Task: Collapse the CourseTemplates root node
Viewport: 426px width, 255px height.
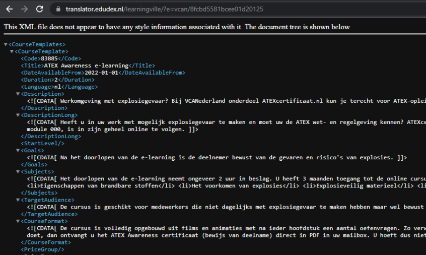Action: pyautogui.click(x=6, y=44)
